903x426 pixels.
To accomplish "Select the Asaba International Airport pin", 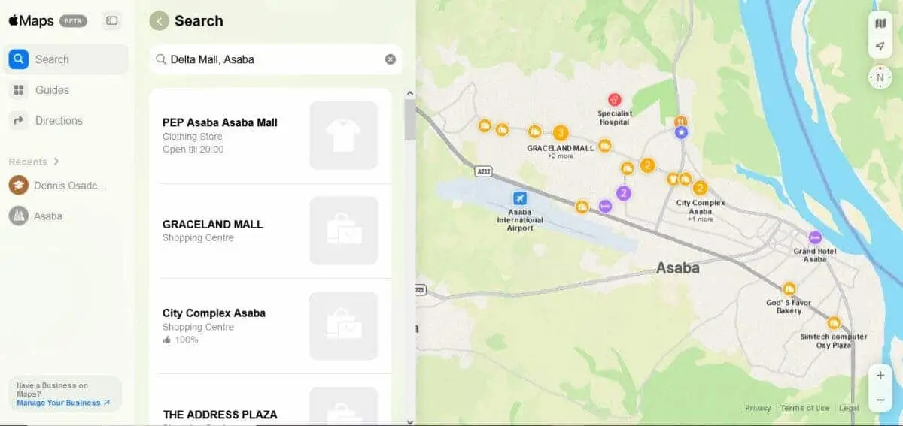I will 519,198.
